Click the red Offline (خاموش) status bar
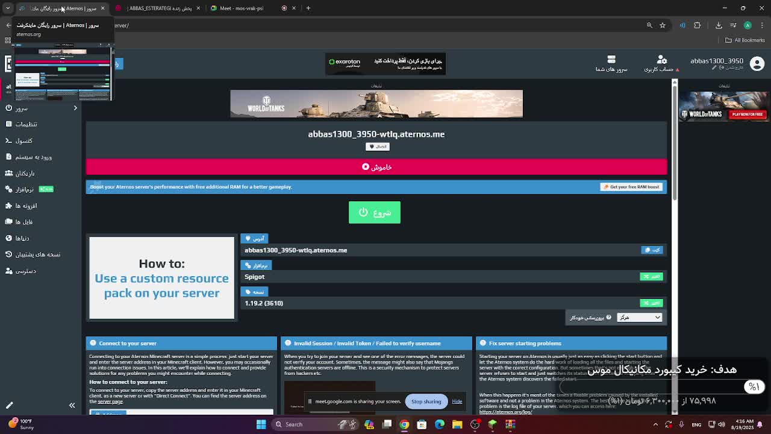Image resolution: width=771 pixels, height=434 pixels. point(376,167)
